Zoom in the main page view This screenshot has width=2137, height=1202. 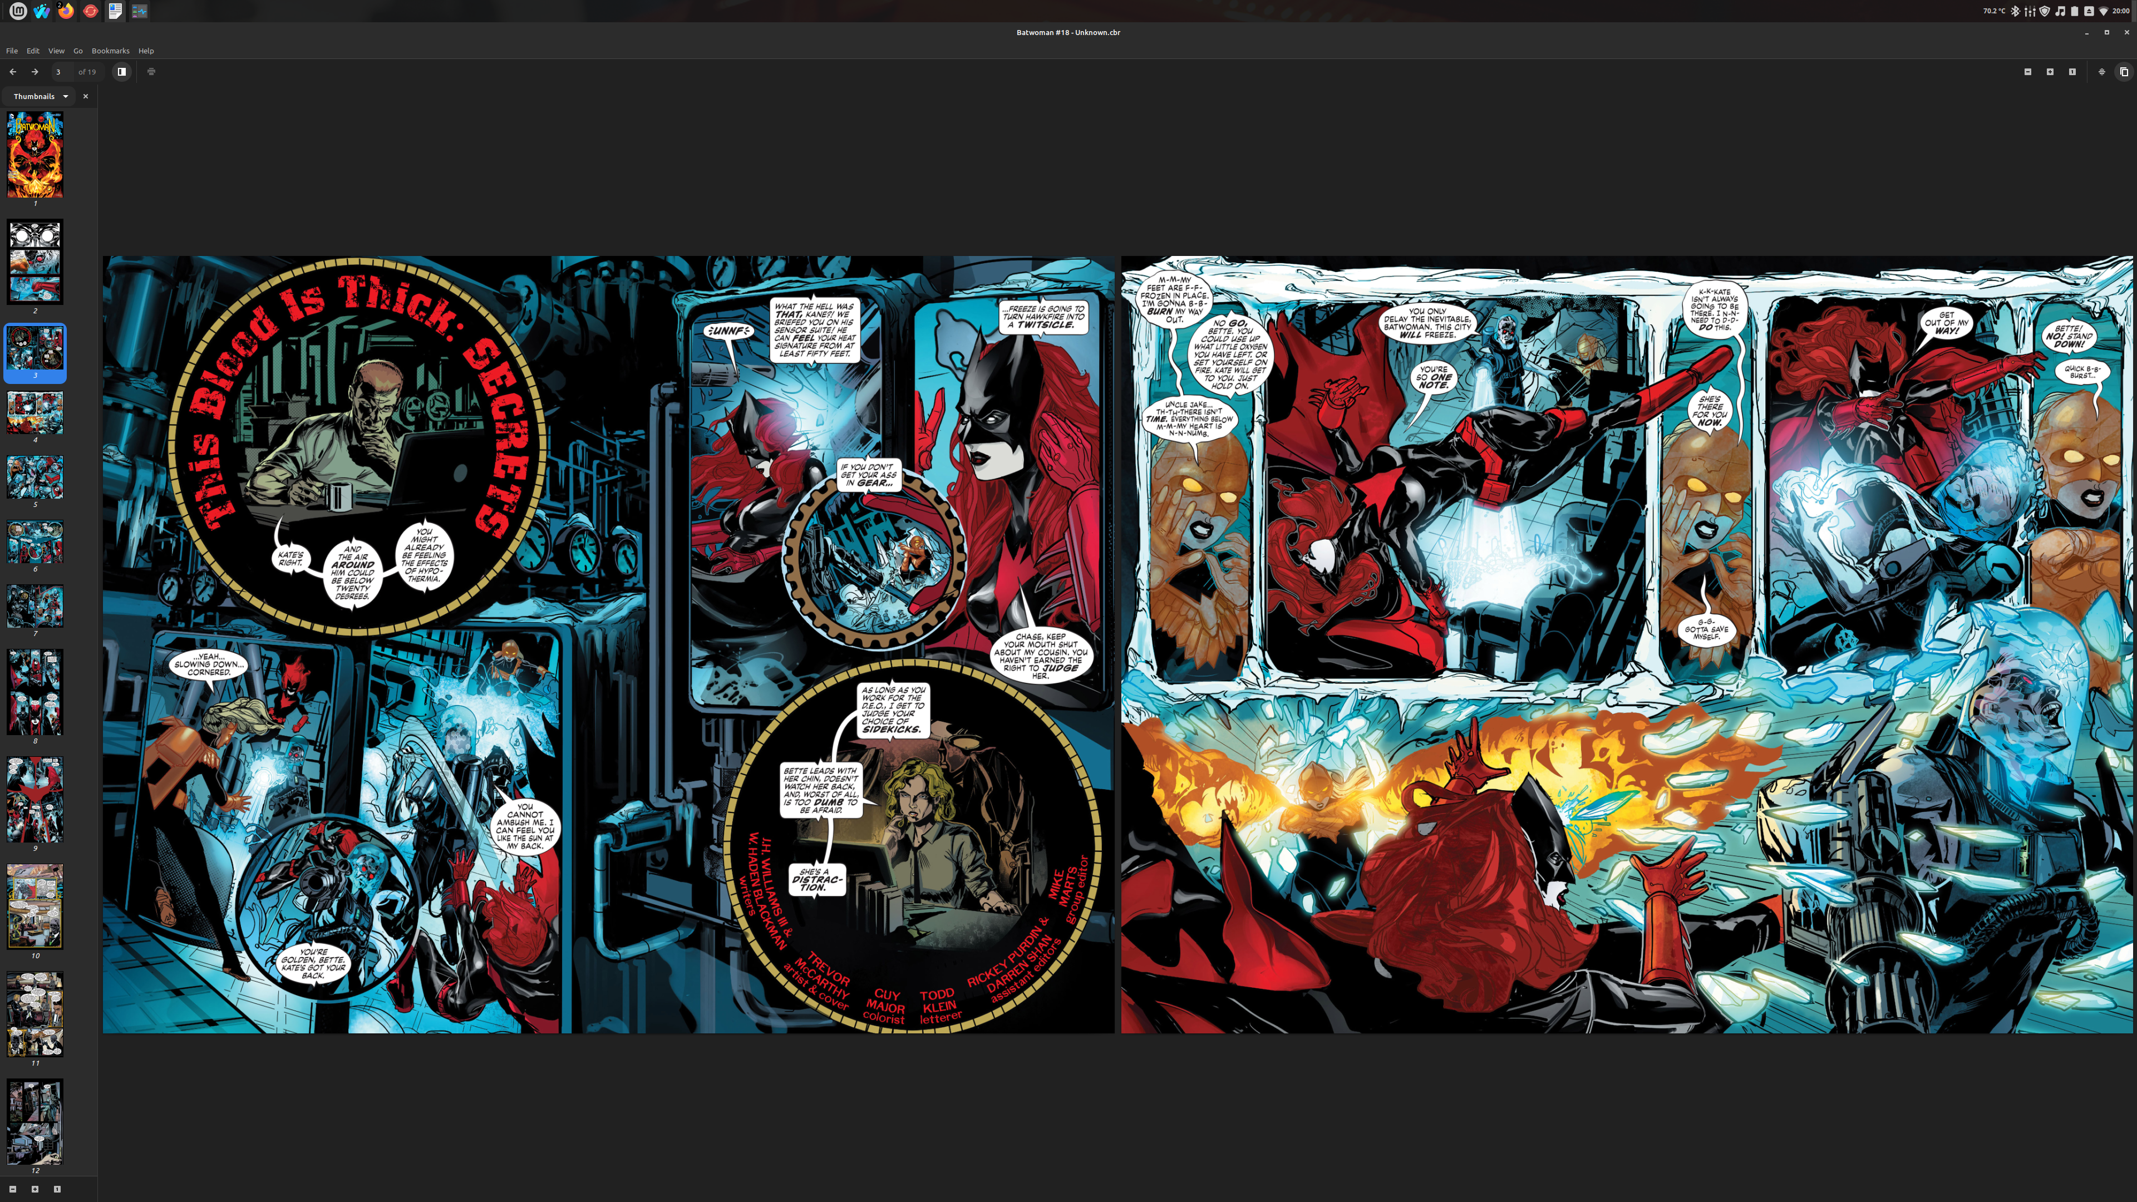[2050, 71]
